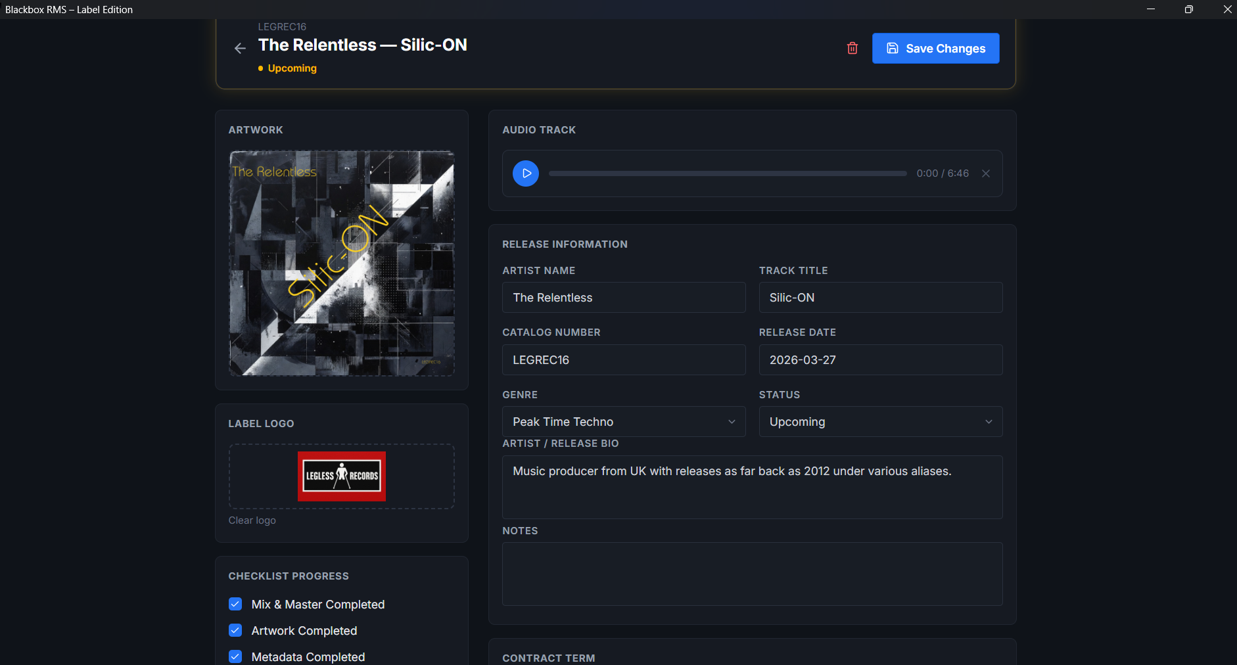
Task: Toggle the Artwork Completed checkbox
Action: [x=235, y=630]
